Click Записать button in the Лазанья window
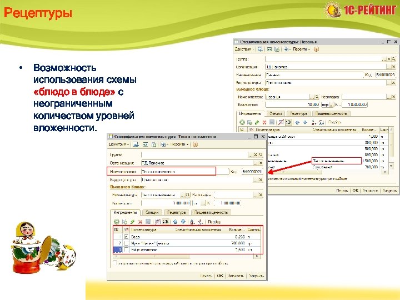Viewport: 400px width, 300px height. [370, 191]
